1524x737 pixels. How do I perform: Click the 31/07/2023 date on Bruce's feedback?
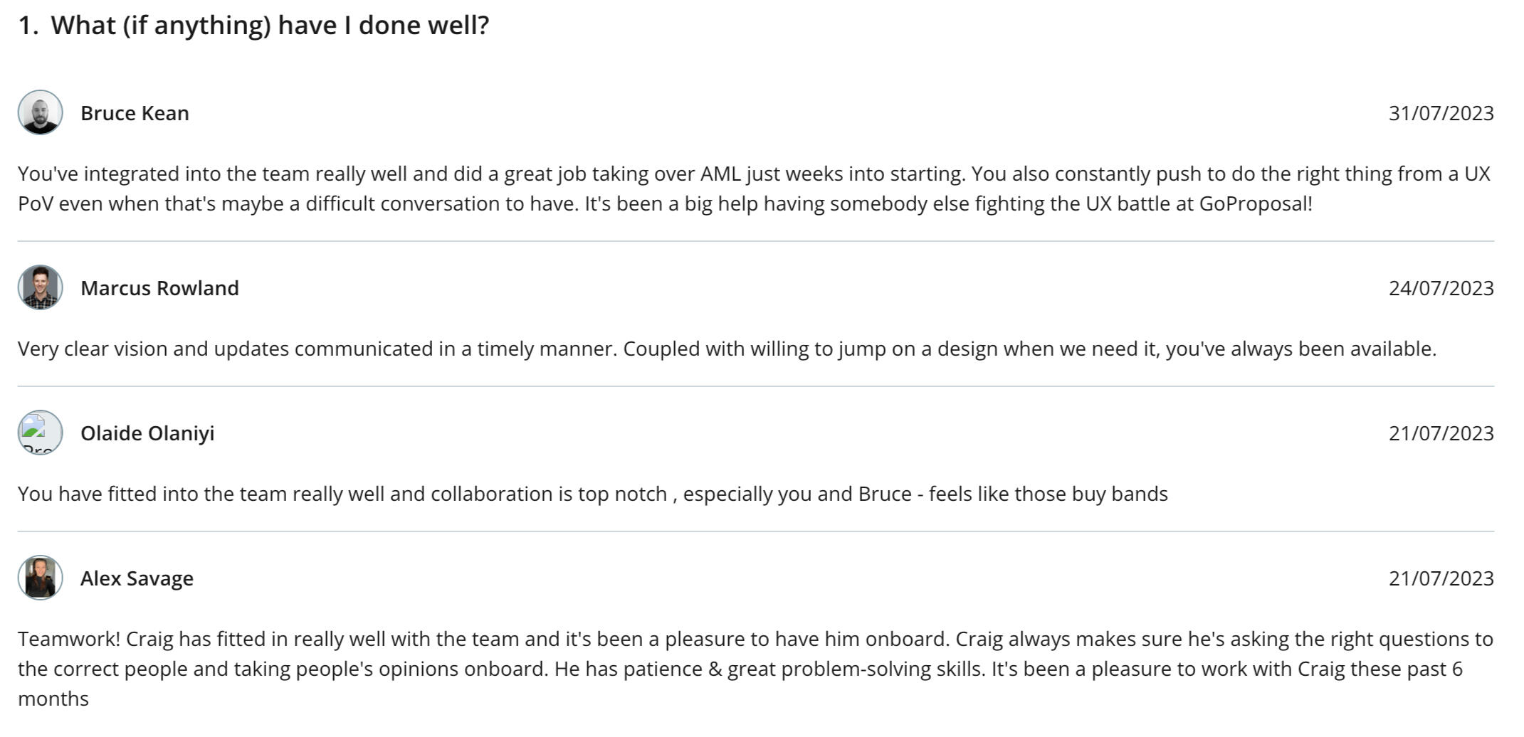click(1441, 113)
